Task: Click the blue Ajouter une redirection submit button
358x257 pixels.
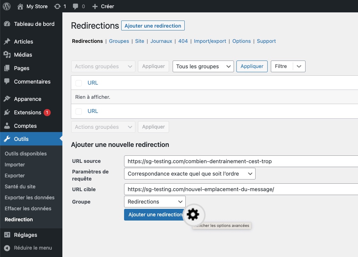Action: coord(155,215)
